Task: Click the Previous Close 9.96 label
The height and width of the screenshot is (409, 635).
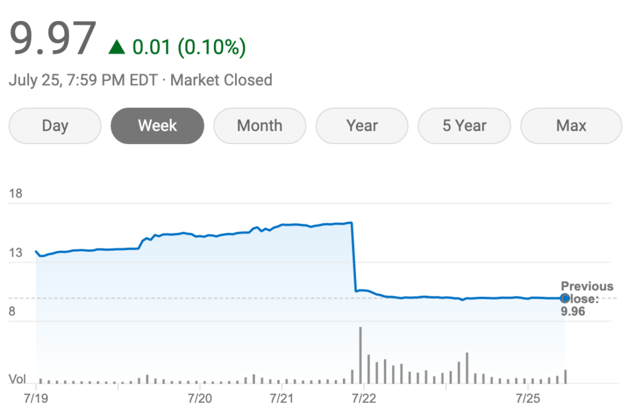Action: click(586, 298)
